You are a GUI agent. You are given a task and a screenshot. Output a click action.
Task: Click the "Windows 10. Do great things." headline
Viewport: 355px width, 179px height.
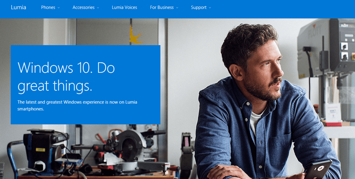66,76
